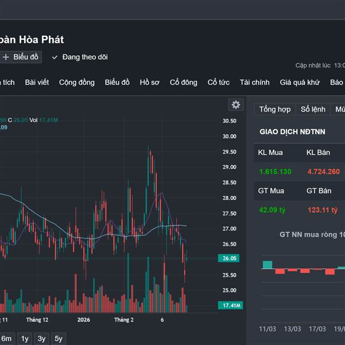Image resolution: width=345 pixels, height=345 pixels.
Task: Choose the 3y time range
Action: coord(41,339)
